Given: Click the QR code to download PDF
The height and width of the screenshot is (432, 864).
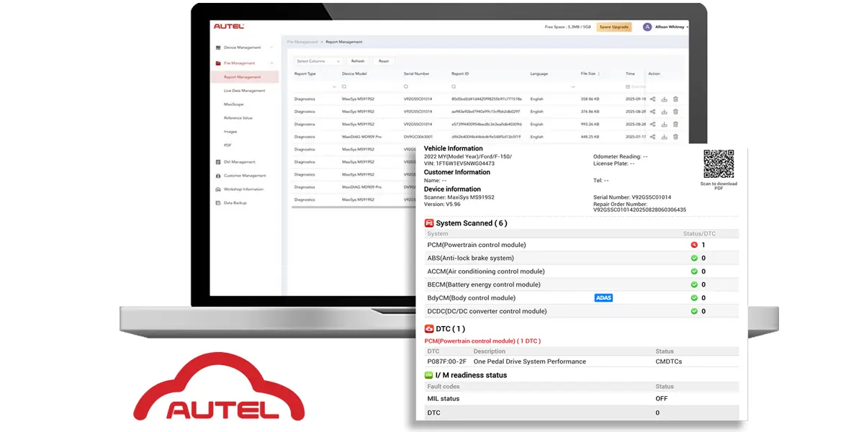Looking at the screenshot, I should pos(719,164).
